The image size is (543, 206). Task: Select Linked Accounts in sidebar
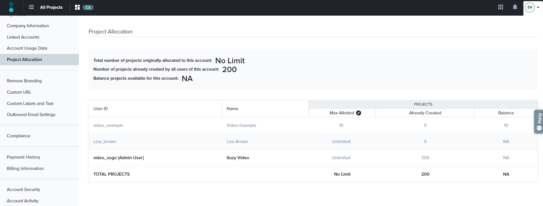point(23,37)
